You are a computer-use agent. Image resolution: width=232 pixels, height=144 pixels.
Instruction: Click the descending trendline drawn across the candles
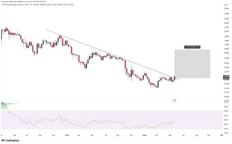113,55
